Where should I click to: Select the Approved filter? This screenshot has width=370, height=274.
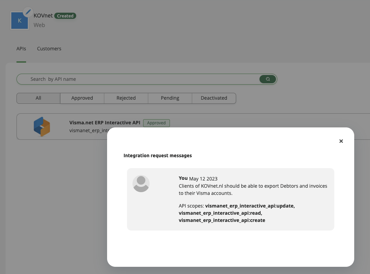point(82,98)
